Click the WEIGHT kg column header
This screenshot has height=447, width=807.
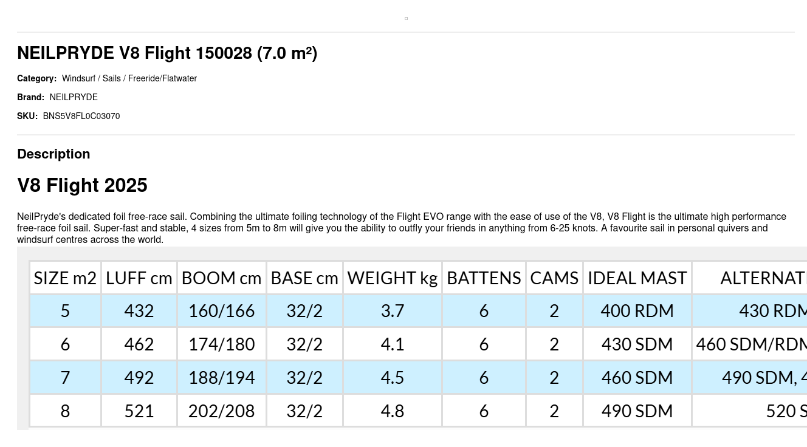[x=393, y=278]
